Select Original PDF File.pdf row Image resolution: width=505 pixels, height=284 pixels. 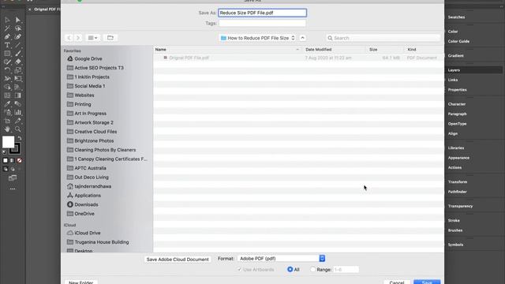298,58
